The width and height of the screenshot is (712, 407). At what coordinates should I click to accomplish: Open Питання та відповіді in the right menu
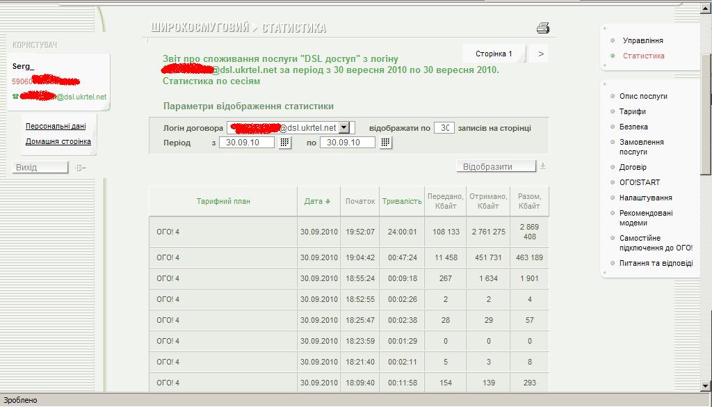[656, 263]
